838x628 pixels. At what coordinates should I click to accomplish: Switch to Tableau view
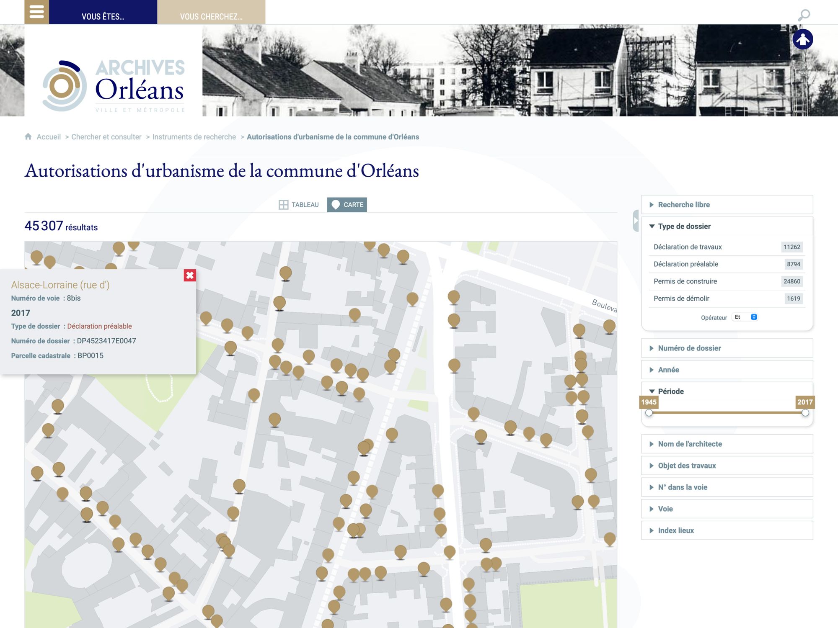click(x=299, y=205)
